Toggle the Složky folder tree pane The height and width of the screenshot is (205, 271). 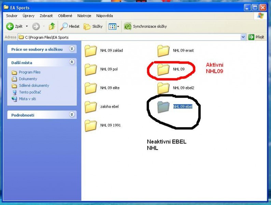93,26
